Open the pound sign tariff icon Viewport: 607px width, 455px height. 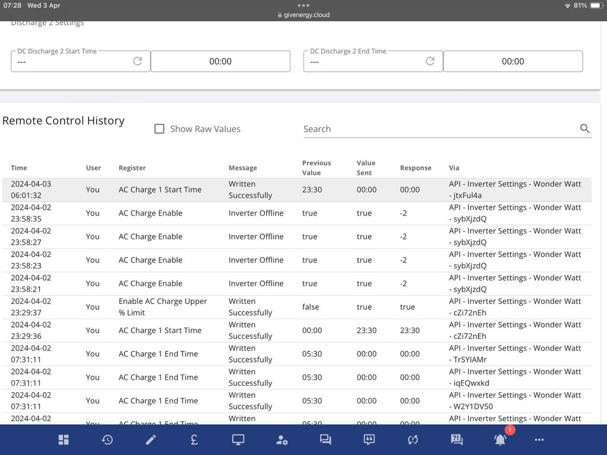point(194,440)
